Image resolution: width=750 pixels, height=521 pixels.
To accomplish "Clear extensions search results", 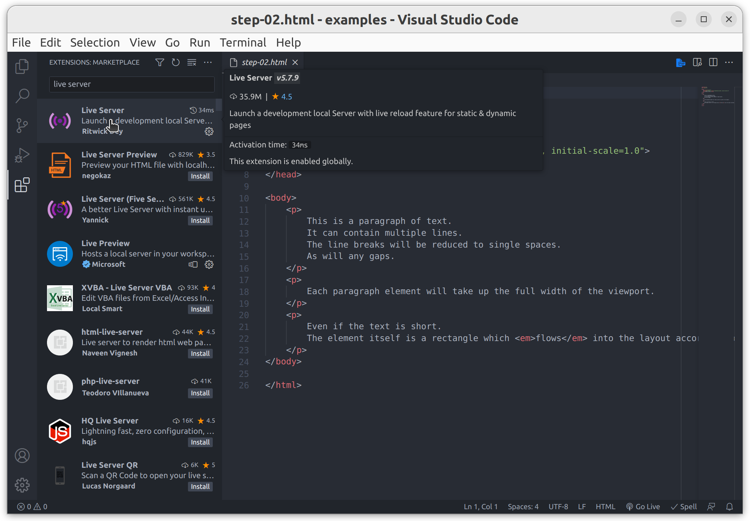I will pos(192,62).
